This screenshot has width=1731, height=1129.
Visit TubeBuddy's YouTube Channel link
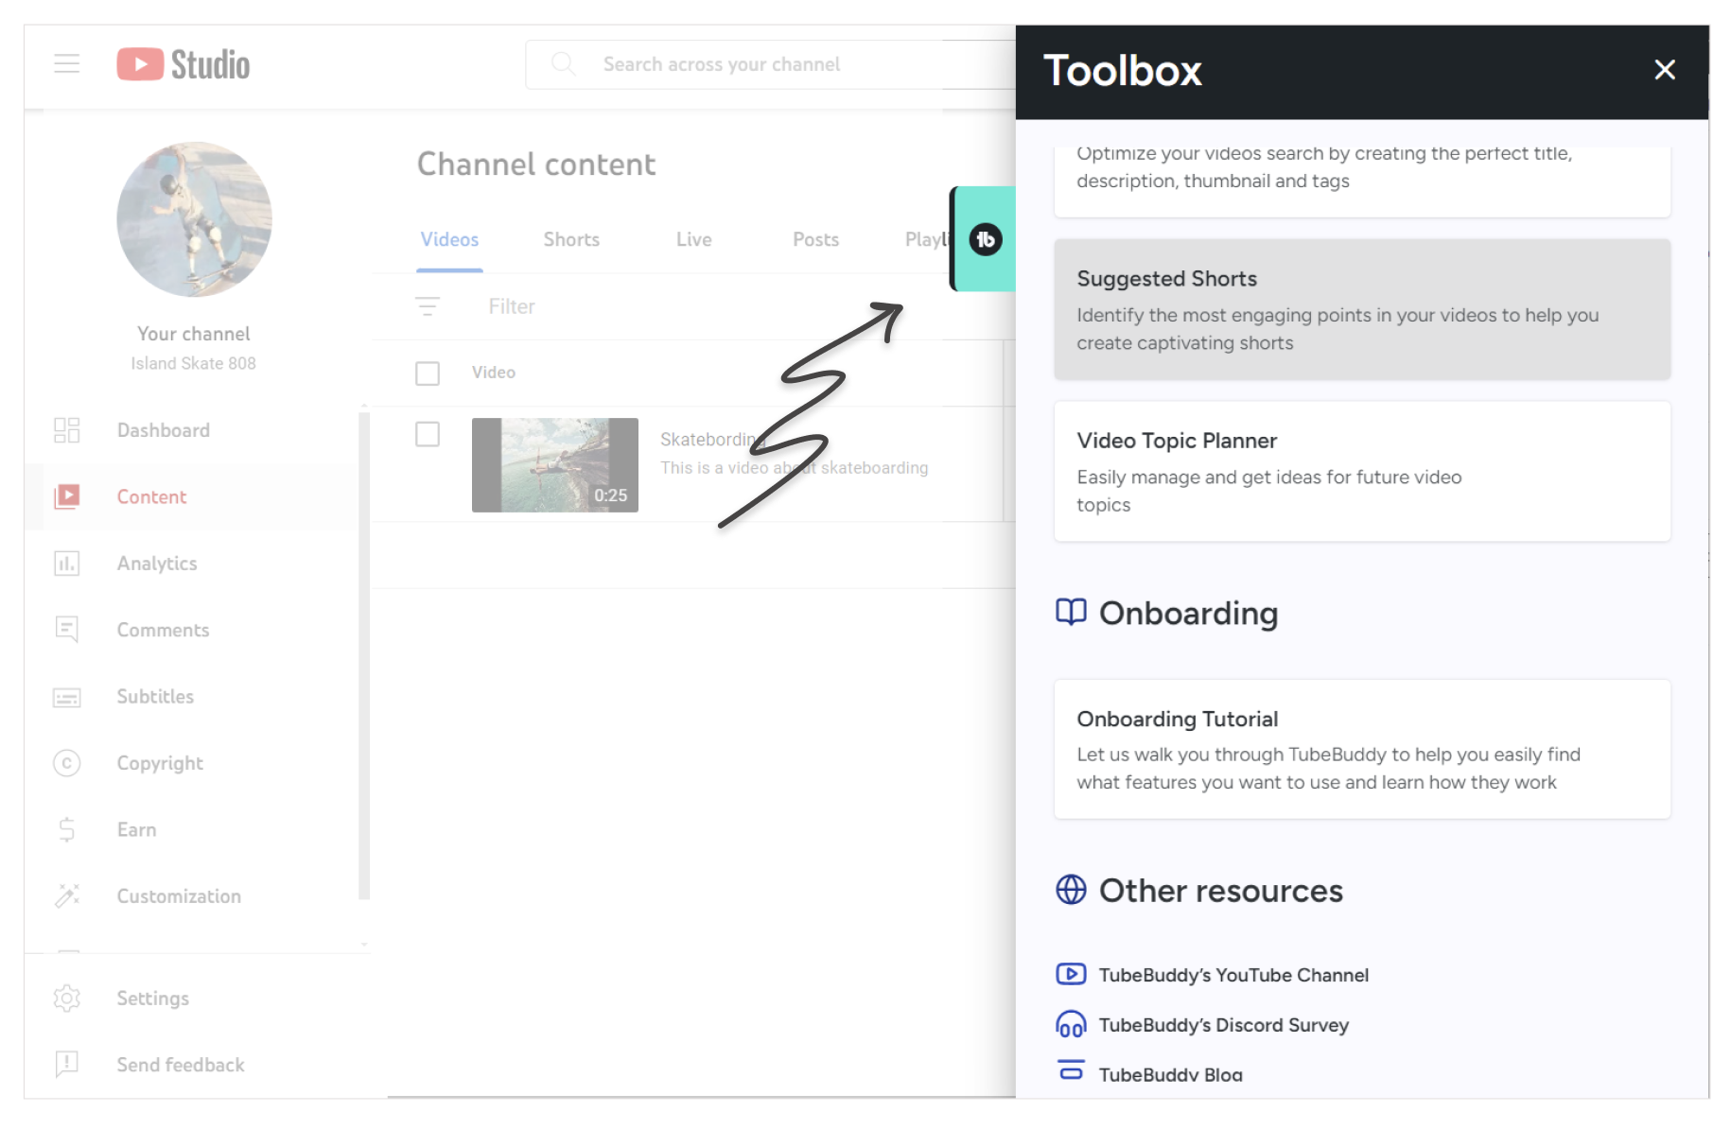pyautogui.click(x=1233, y=975)
